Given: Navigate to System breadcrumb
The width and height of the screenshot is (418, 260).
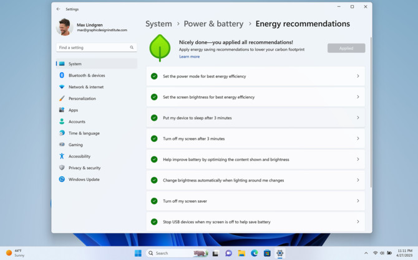Looking at the screenshot, I should (x=158, y=24).
